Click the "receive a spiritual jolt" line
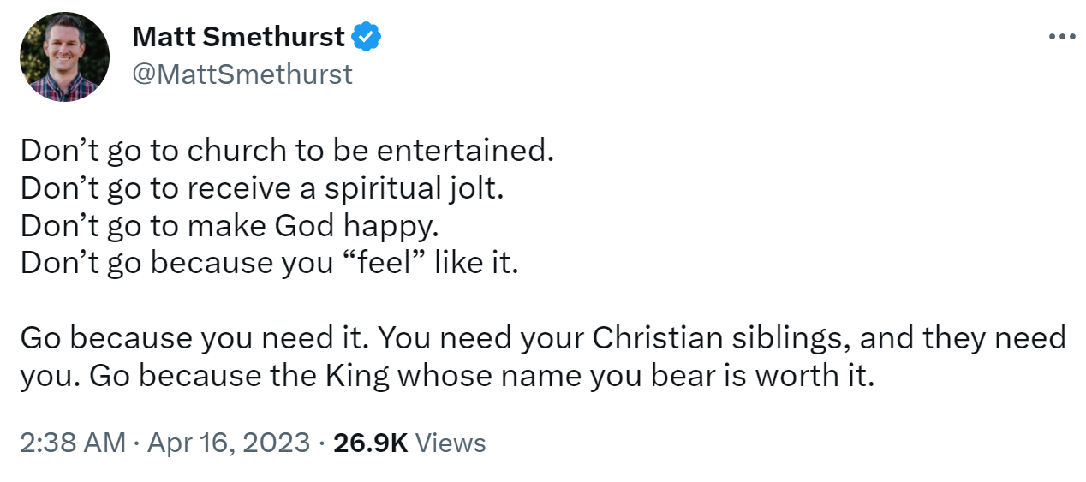The width and height of the screenshot is (1086, 482). click(x=262, y=188)
